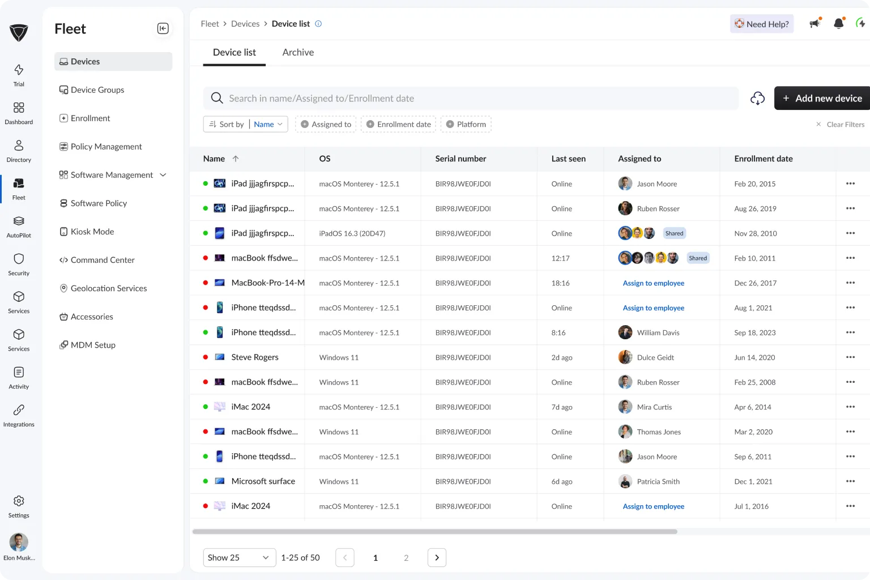Toggle the Assigned to filter
The image size is (870, 580).
pos(326,124)
